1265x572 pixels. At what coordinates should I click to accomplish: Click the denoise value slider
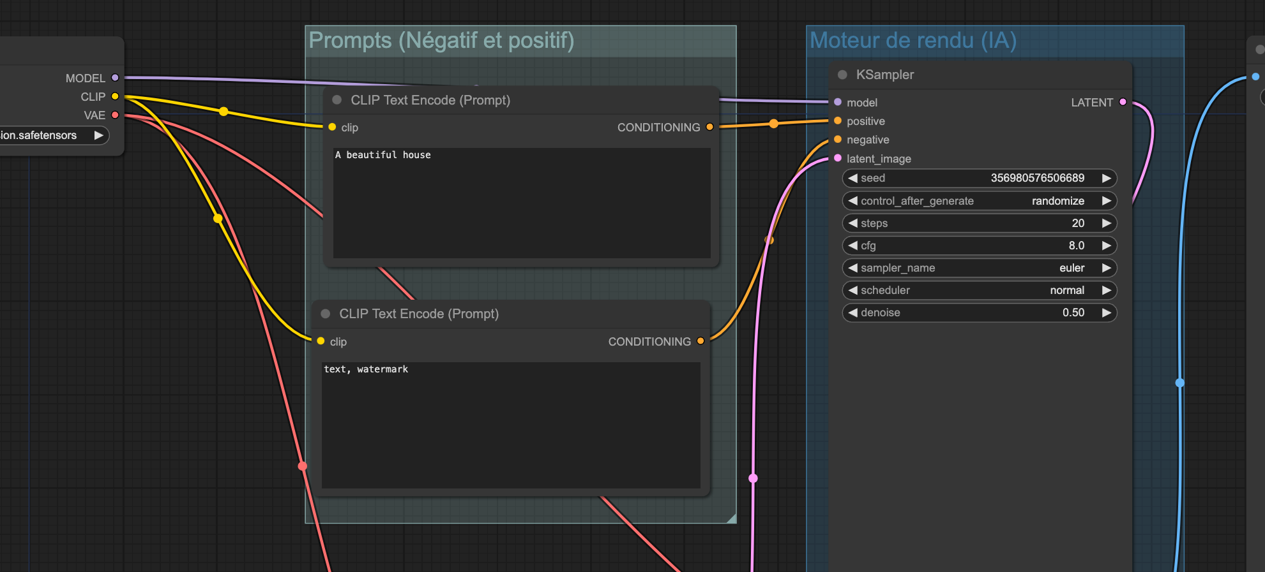point(979,312)
